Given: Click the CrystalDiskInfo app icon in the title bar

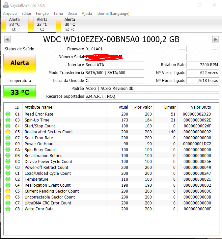Looking at the screenshot, I should coord(6,5).
